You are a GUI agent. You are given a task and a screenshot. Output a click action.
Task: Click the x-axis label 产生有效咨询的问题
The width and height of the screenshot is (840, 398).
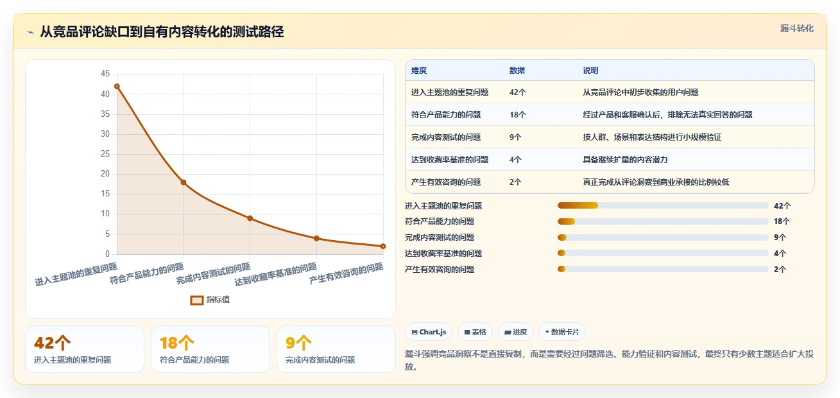(x=347, y=273)
